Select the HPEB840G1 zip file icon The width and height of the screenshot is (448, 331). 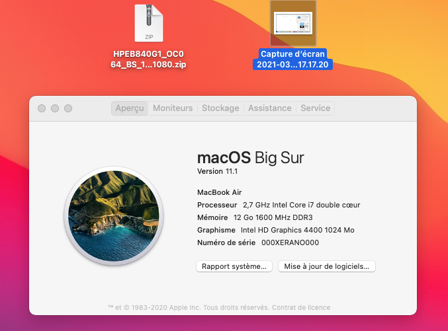[x=149, y=23]
